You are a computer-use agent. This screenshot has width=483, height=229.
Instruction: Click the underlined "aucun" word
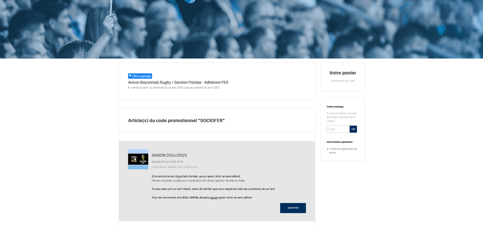point(214,197)
